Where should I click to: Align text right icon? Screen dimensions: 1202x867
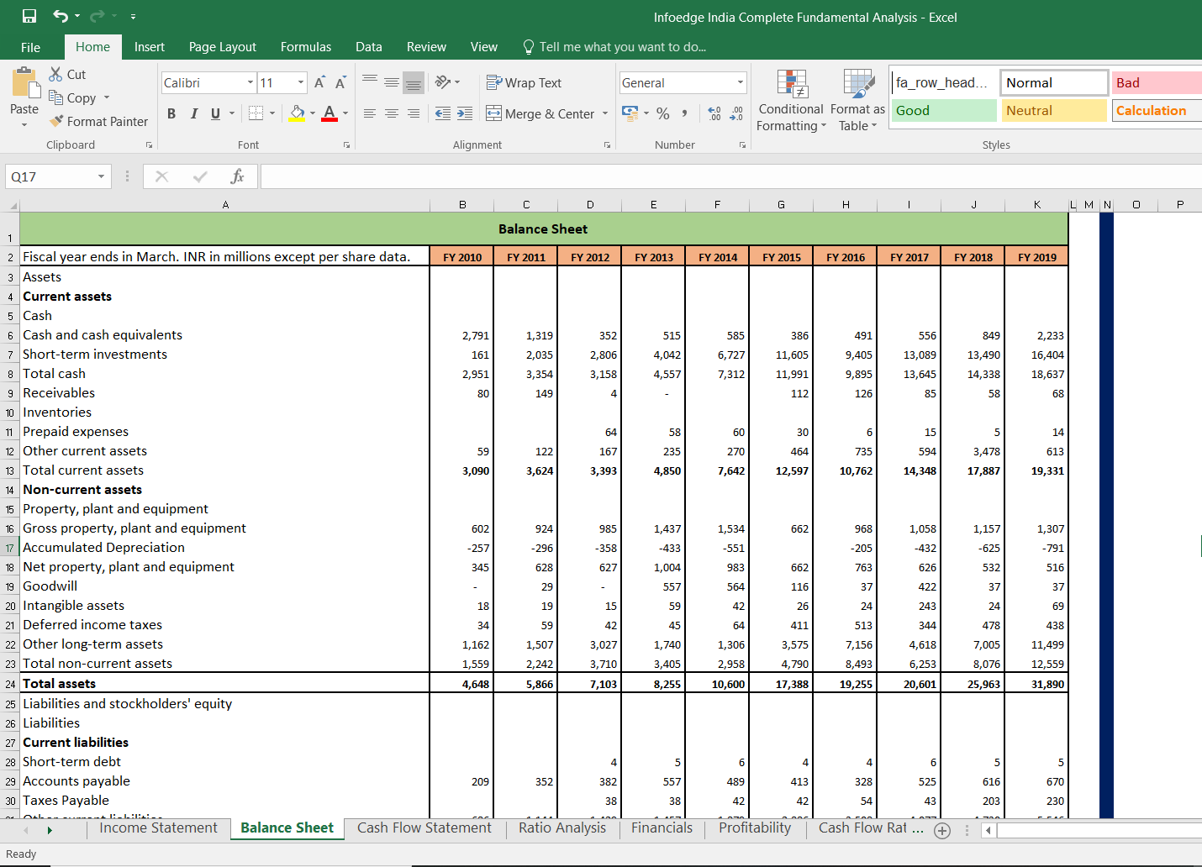click(414, 113)
